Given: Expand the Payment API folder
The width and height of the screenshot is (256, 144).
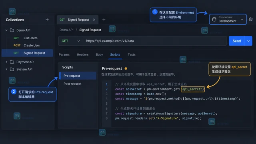Looking at the screenshot, I should click(6, 62).
